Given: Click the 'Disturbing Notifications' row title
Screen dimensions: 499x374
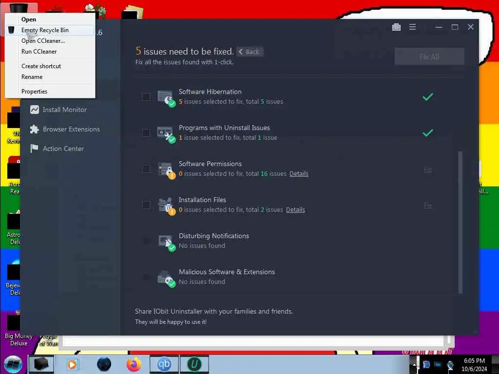Looking at the screenshot, I should (214, 236).
